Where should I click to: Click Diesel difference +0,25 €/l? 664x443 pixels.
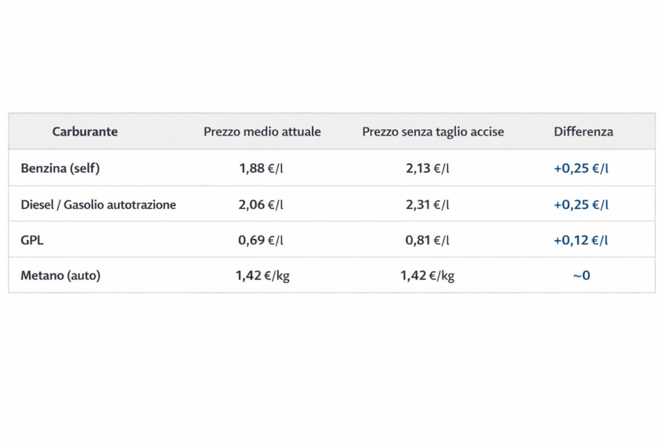coord(581,205)
